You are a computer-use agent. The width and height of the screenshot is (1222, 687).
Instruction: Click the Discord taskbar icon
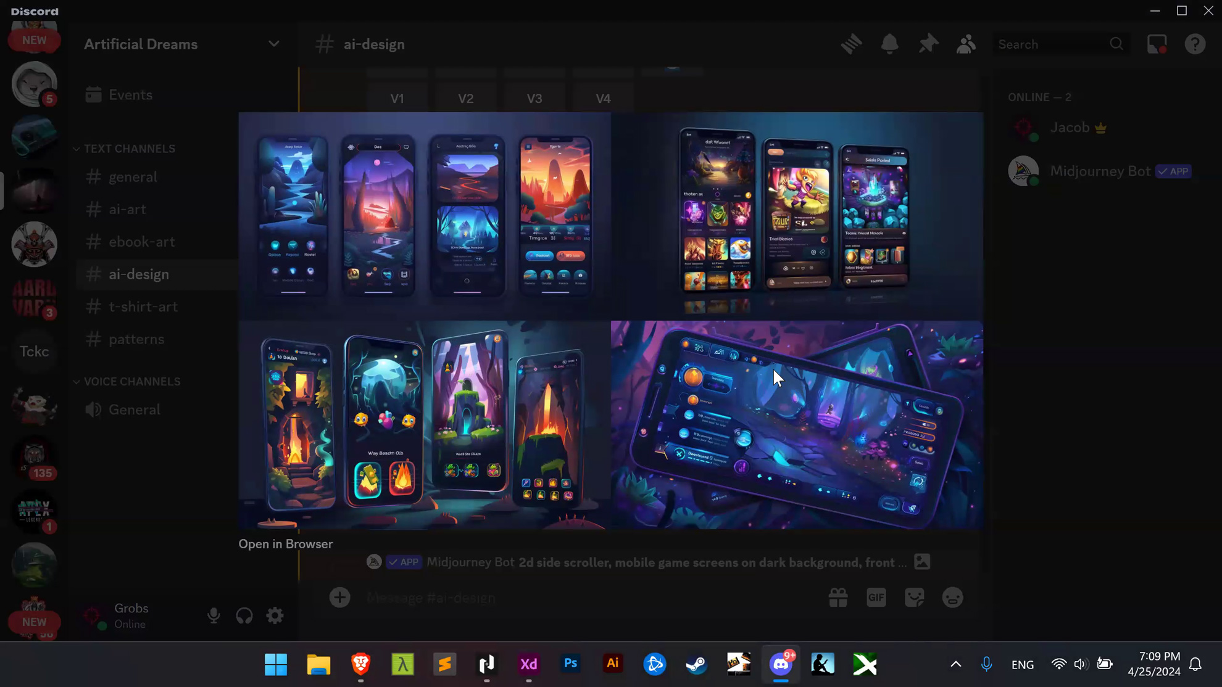click(781, 664)
